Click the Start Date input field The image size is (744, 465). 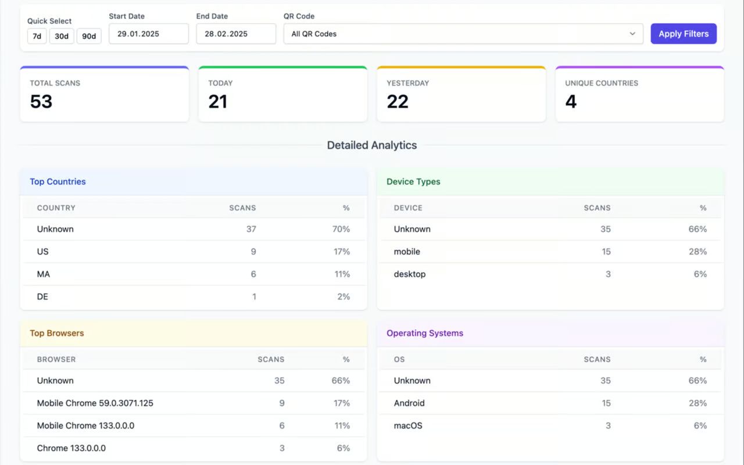point(149,34)
